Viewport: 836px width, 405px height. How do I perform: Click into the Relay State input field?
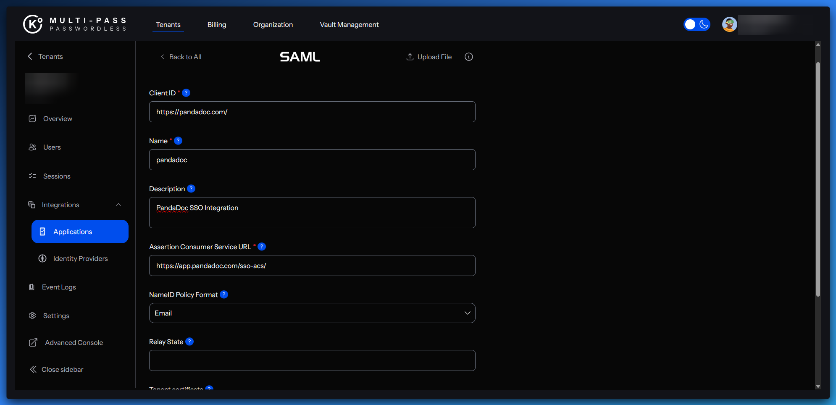(x=312, y=360)
